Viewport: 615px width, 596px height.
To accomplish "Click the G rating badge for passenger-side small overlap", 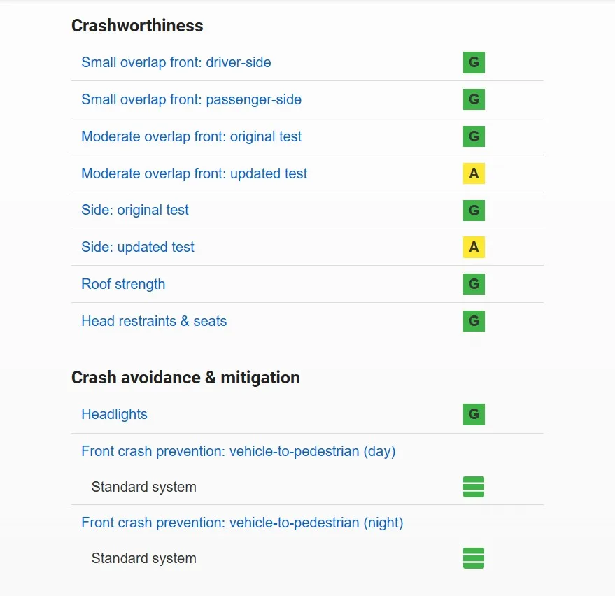I will pos(474,99).
